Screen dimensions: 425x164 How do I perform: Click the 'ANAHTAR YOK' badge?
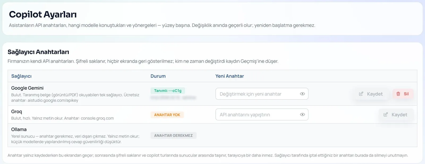click(167, 115)
